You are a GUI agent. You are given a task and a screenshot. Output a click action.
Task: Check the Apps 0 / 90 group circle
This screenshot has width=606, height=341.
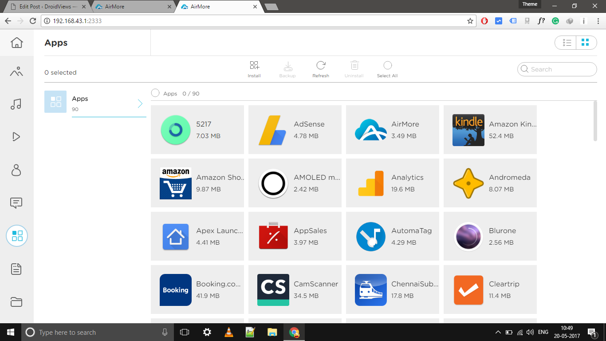155,93
